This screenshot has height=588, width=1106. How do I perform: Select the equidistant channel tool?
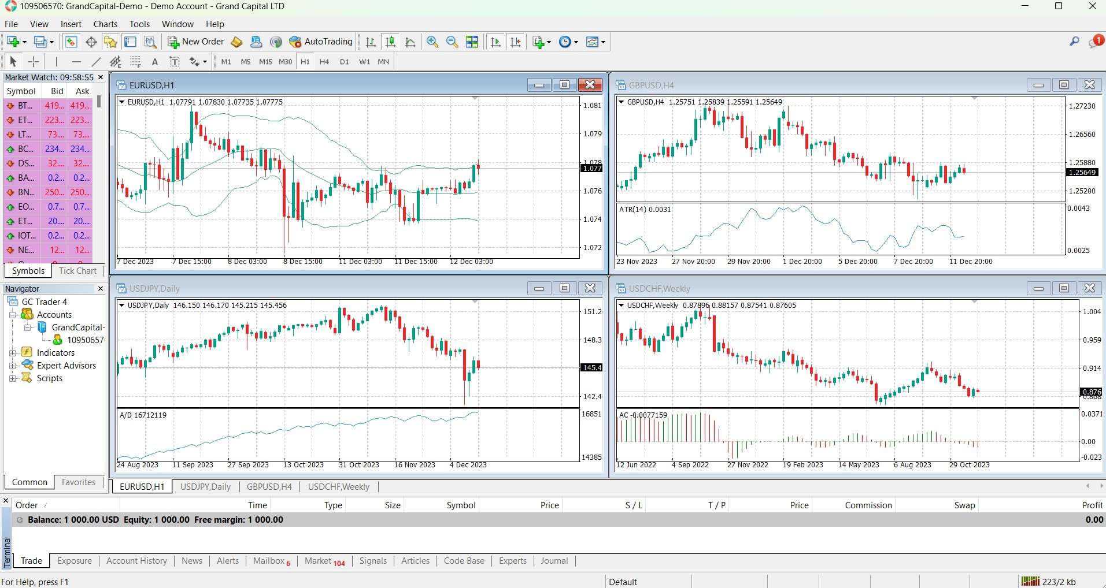click(x=116, y=62)
